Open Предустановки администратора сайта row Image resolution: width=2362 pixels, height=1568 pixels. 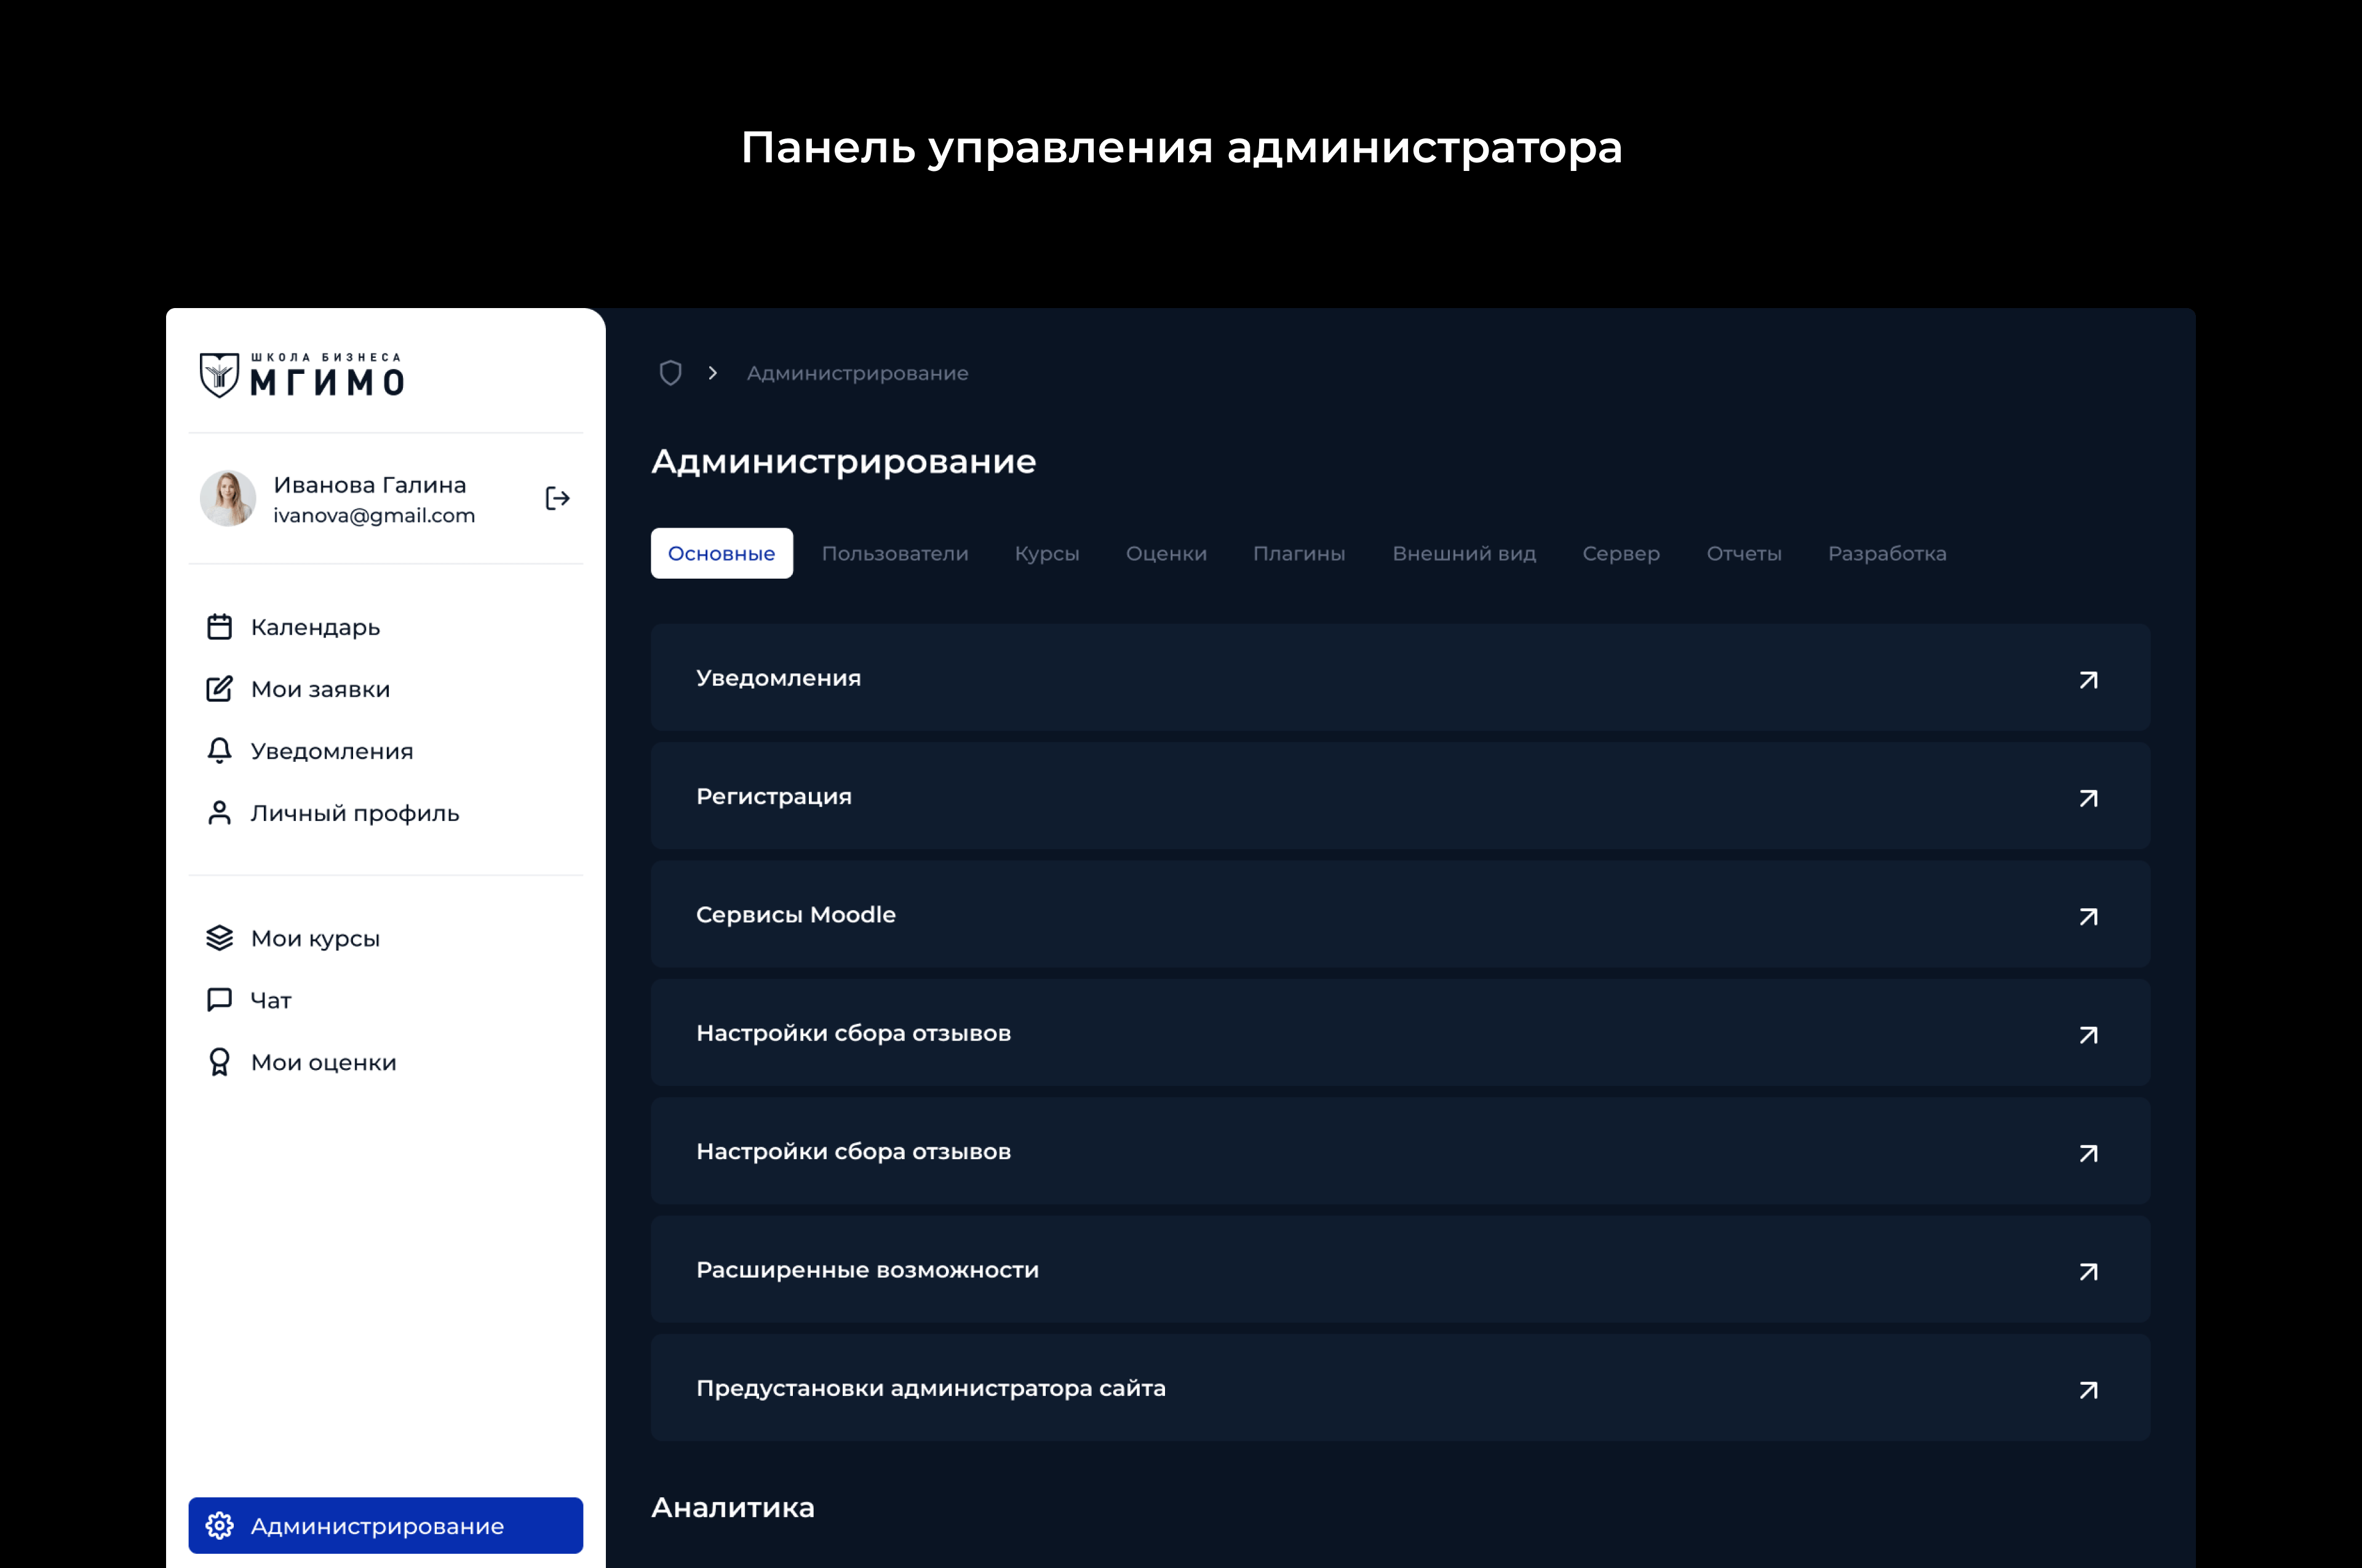[2088, 1389]
